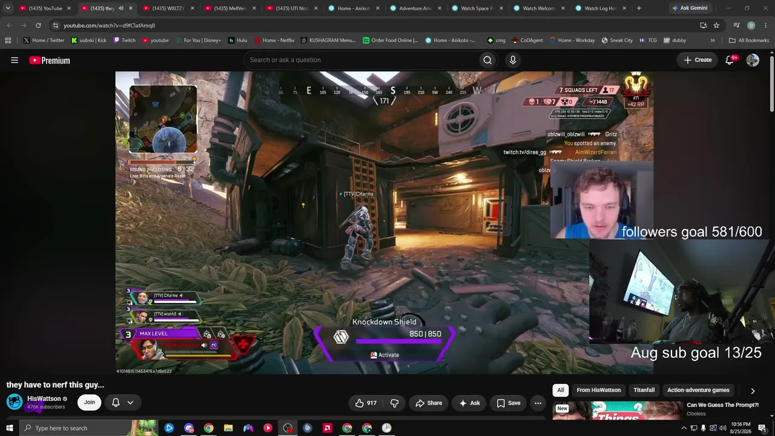775x436 pixels.
Task: Select the All filter chip
Action: [561, 391]
